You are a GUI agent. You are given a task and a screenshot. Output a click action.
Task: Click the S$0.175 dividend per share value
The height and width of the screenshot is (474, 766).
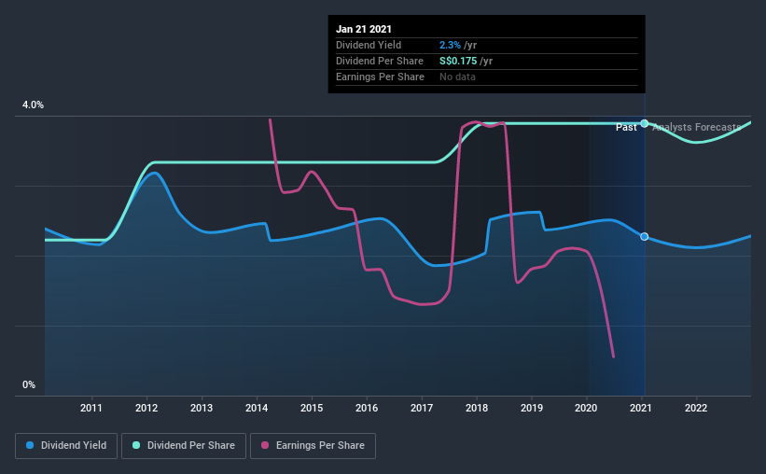tap(458, 61)
